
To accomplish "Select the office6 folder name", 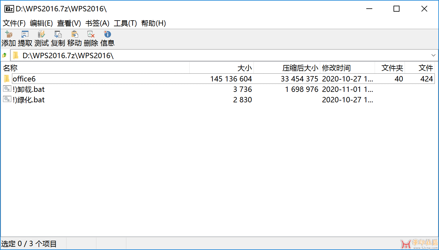I will [x=24, y=79].
